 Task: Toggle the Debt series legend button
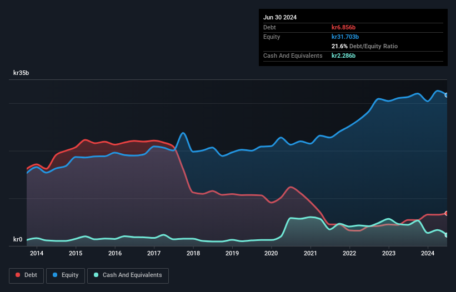coord(27,275)
